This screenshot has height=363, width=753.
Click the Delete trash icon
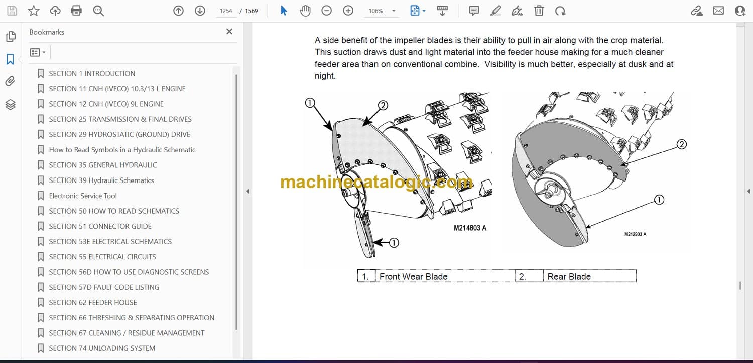pyautogui.click(x=539, y=11)
